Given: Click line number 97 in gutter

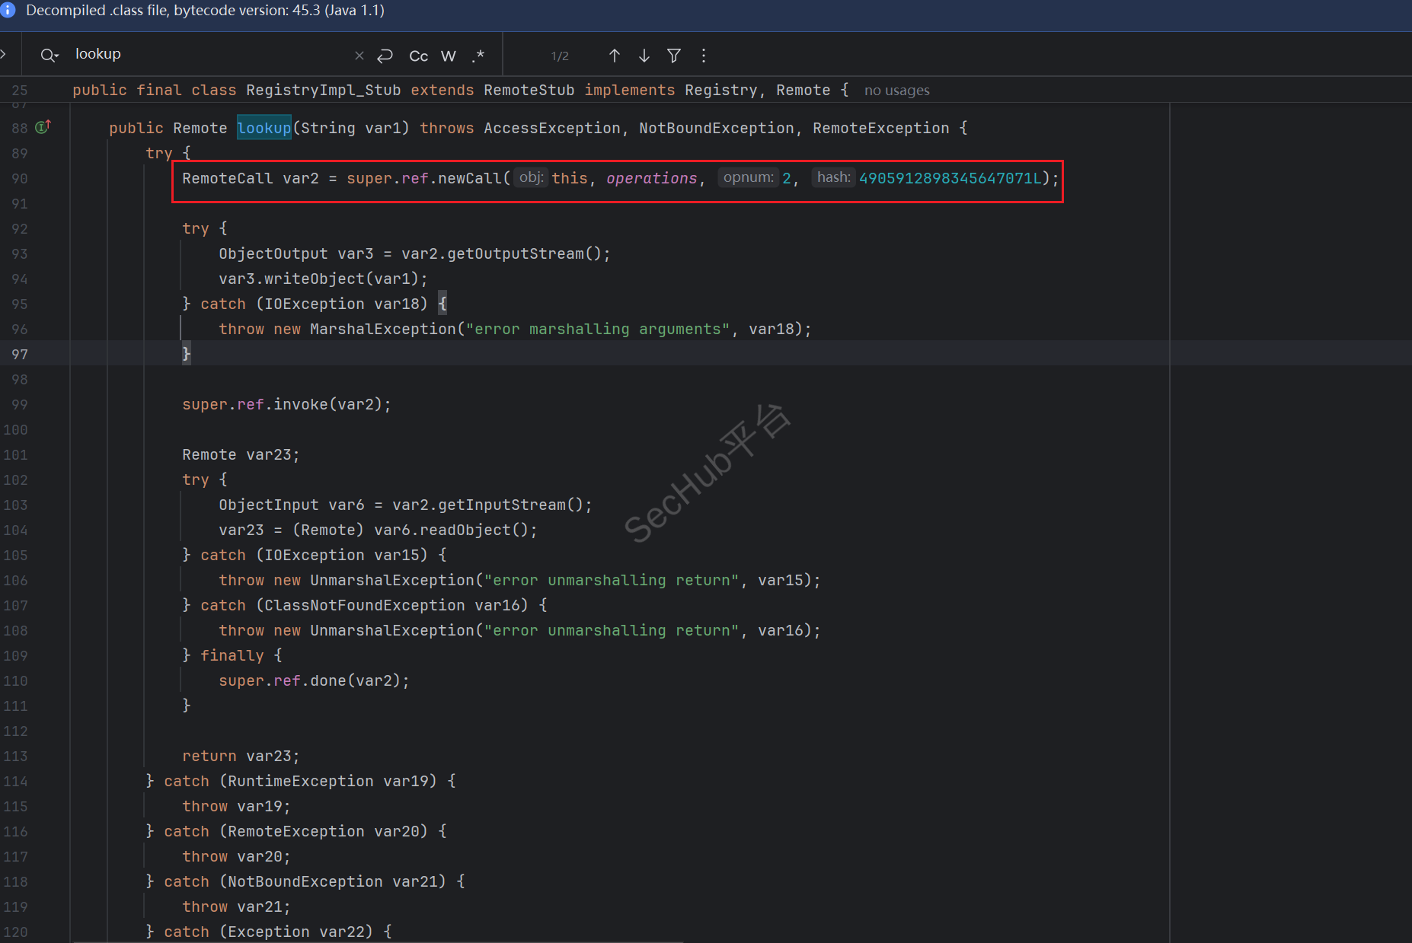Looking at the screenshot, I should coord(20,354).
